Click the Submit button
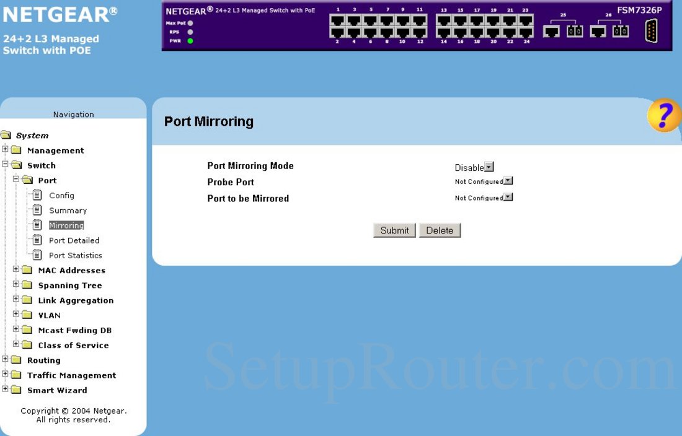 click(x=394, y=230)
